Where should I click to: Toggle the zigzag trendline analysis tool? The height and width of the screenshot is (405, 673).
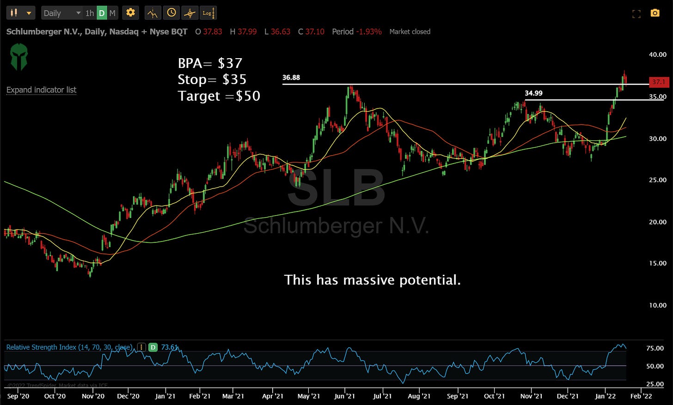[153, 13]
